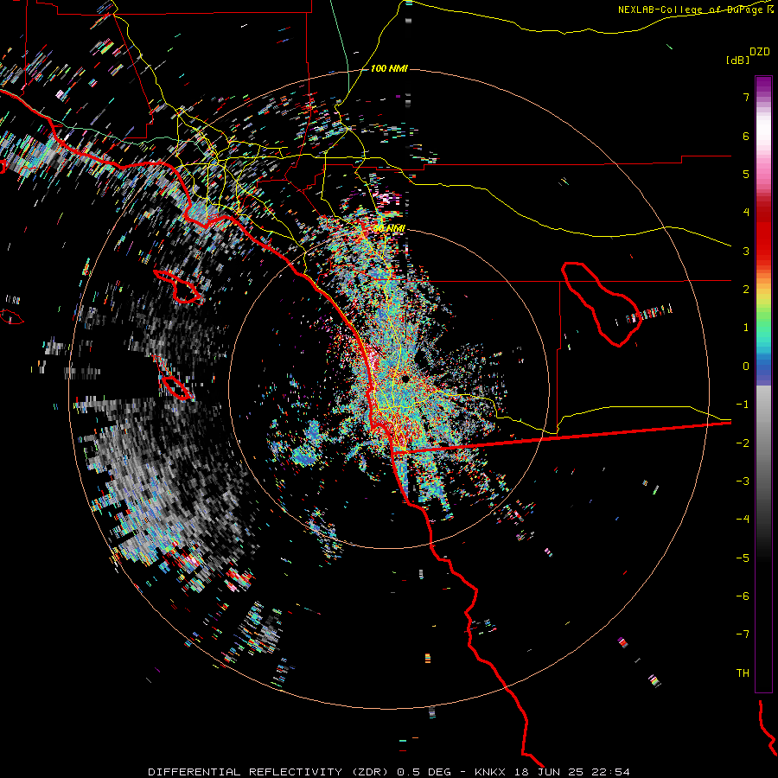Select the 7 dB scale tick label
Image resolution: width=778 pixels, height=778 pixels.
[746, 97]
